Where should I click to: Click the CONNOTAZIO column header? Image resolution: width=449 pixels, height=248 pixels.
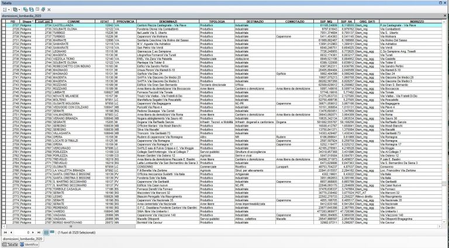(x=295, y=22)
